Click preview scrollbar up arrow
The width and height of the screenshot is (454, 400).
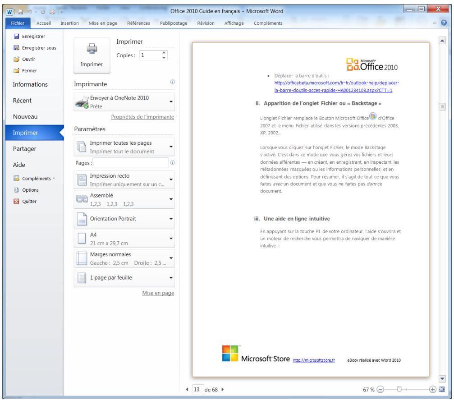pyautogui.click(x=442, y=41)
